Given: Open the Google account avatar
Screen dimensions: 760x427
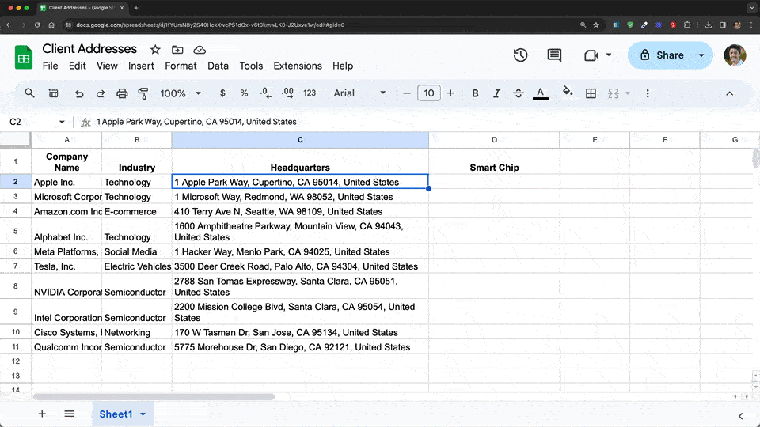Looking at the screenshot, I should (735, 55).
